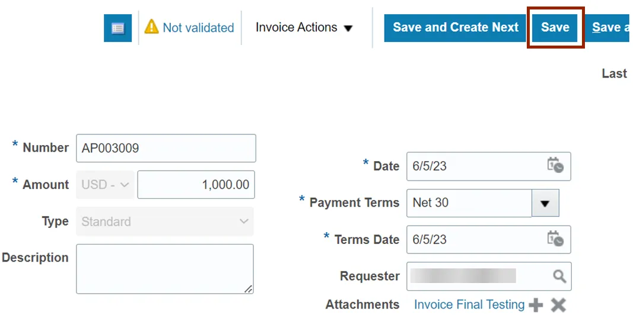The height and width of the screenshot is (331, 633).
Task: Open the Date calendar picker icon
Action: click(x=555, y=166)
